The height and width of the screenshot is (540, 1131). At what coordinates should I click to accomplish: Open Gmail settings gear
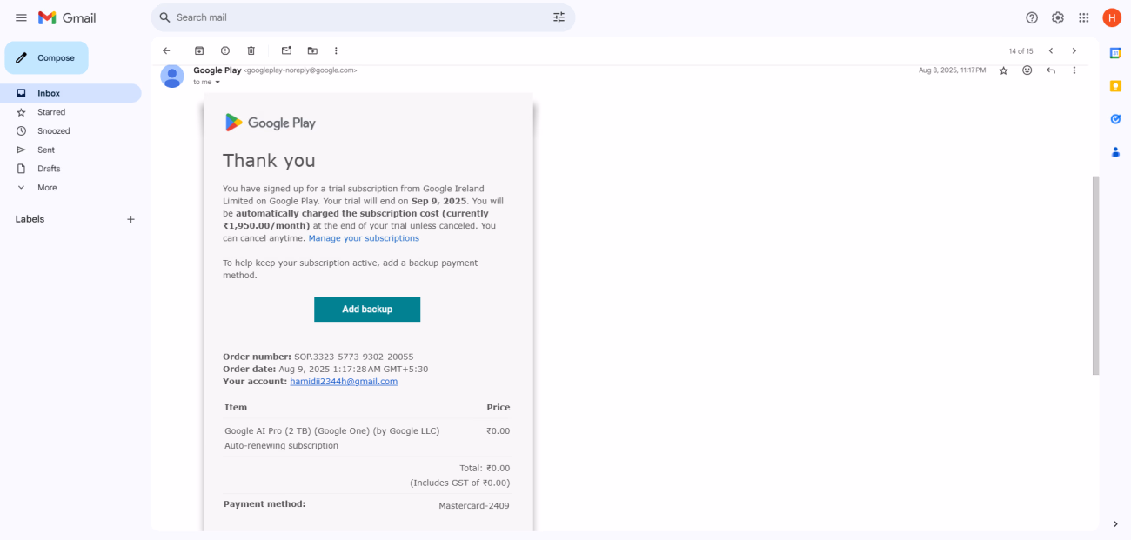[x=1058, y=17]
